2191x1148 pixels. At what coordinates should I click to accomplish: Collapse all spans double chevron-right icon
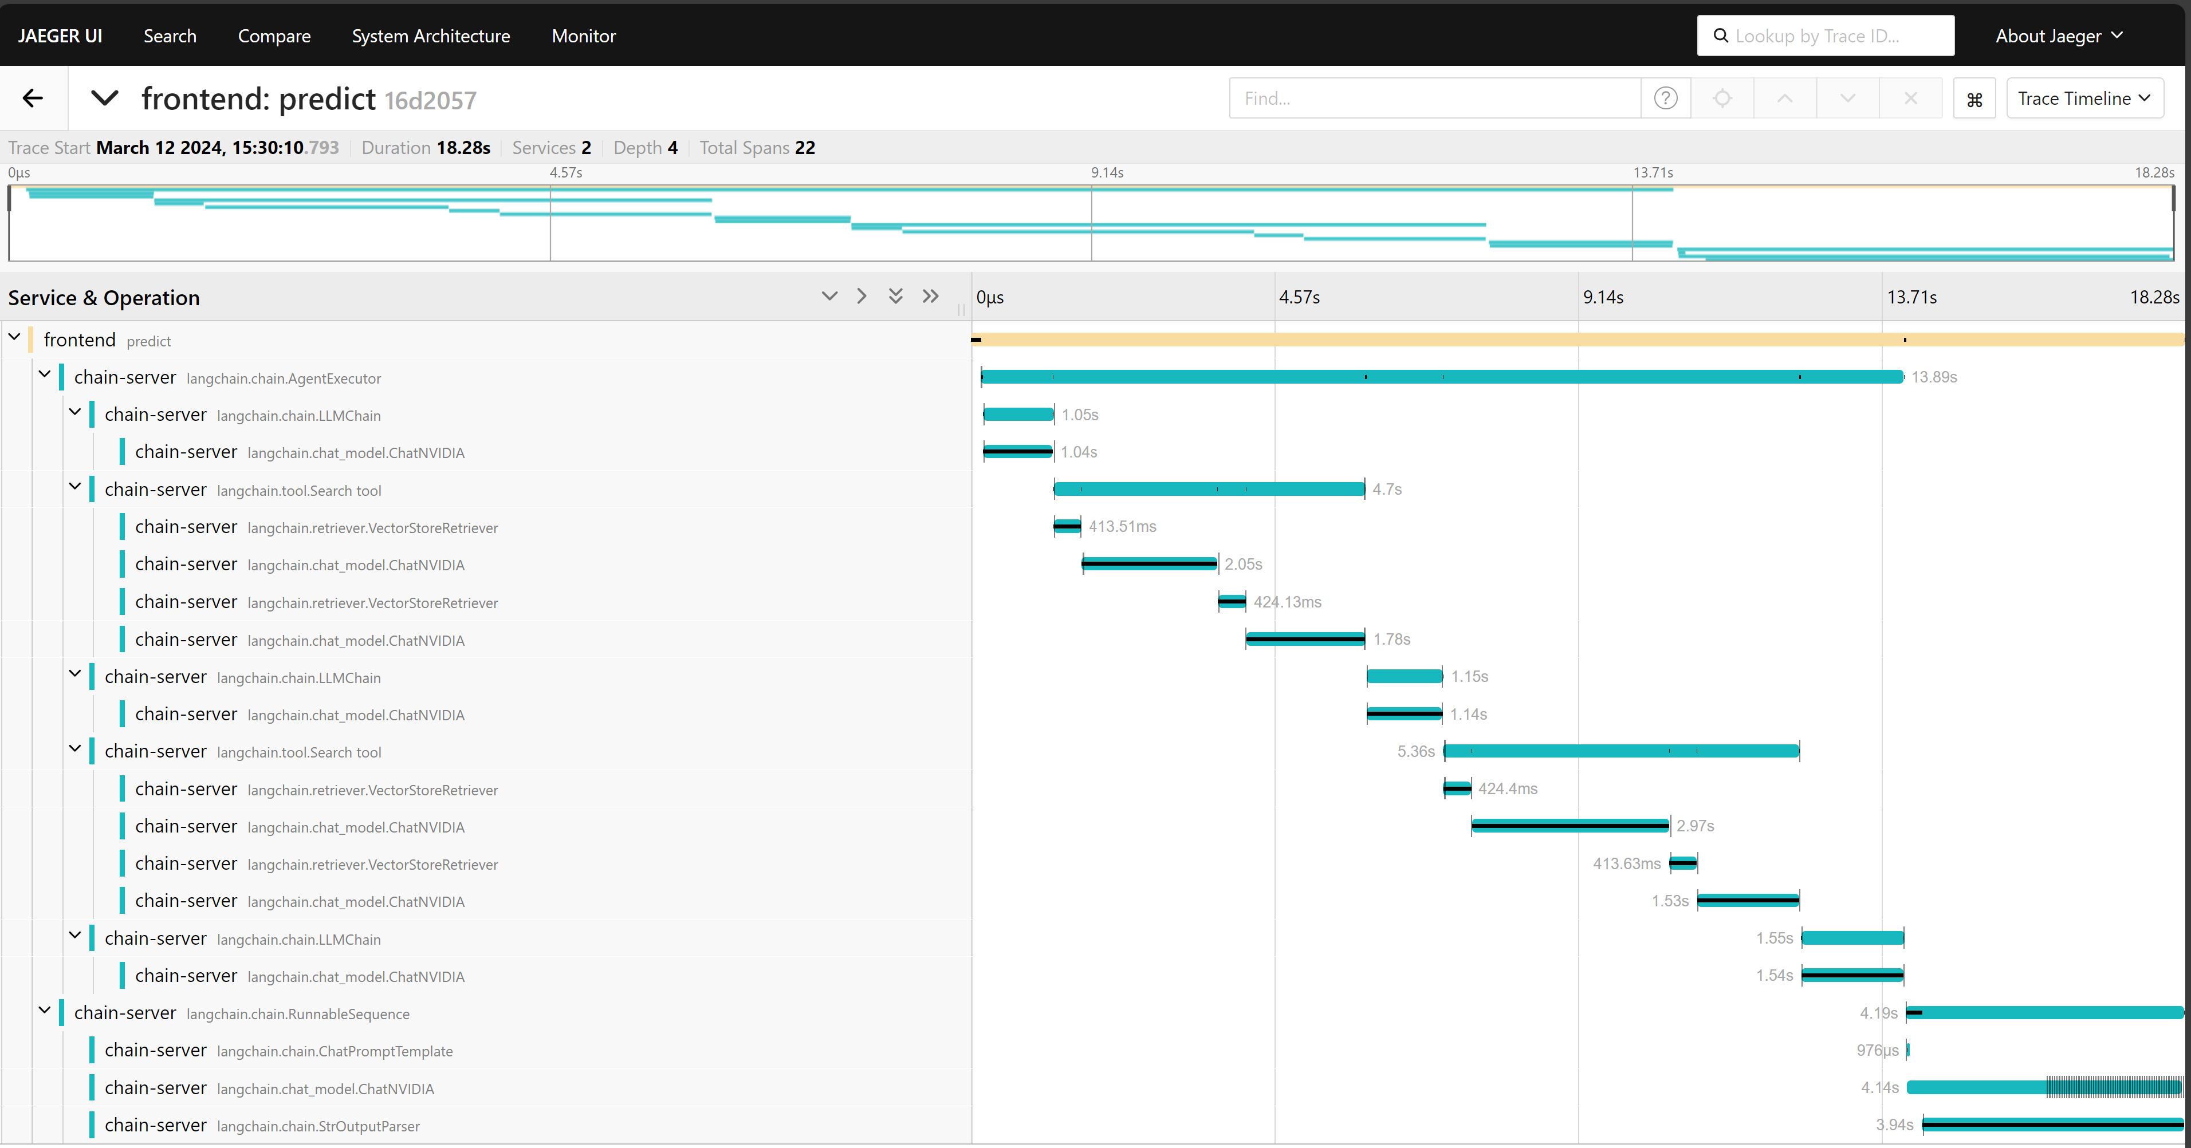930,297
